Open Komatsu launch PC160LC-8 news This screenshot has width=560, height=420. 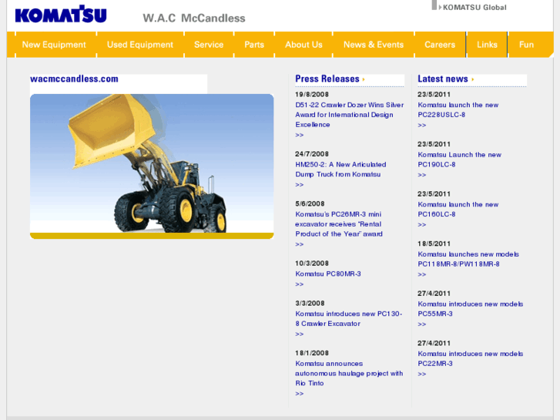(458, 210)
